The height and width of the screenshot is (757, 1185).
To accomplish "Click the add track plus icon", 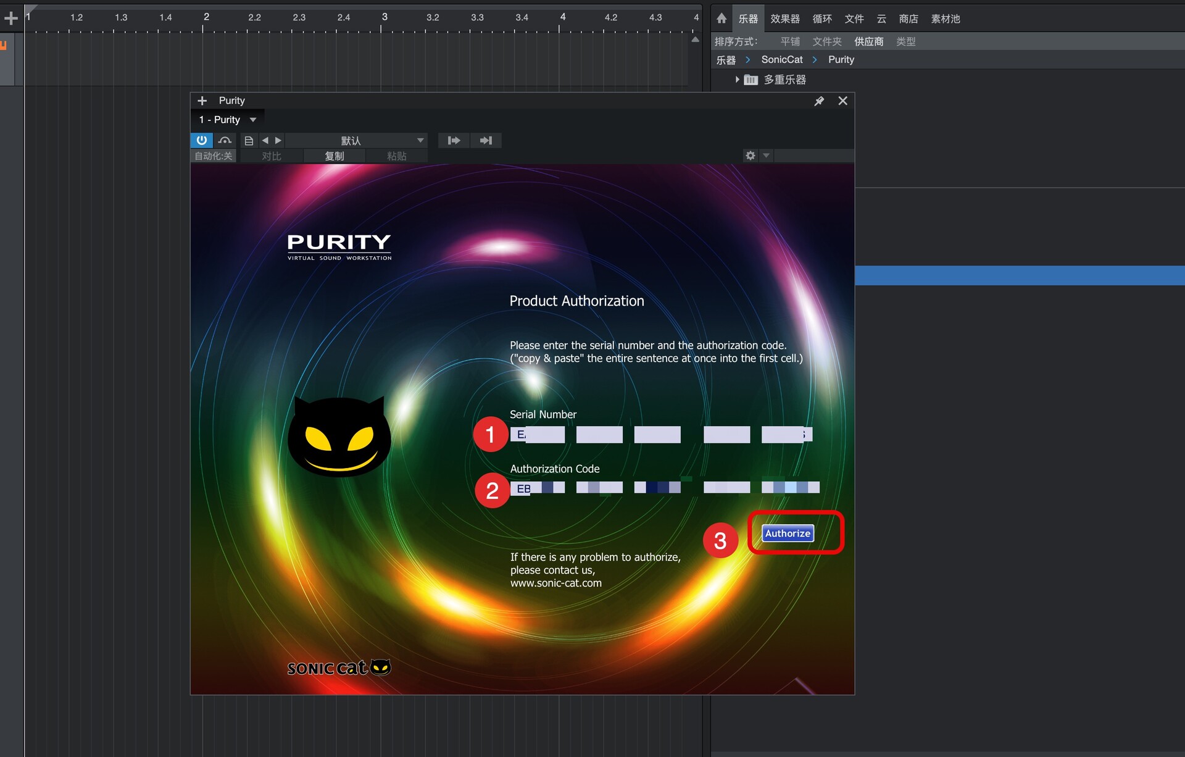I will tap(11, 18).
